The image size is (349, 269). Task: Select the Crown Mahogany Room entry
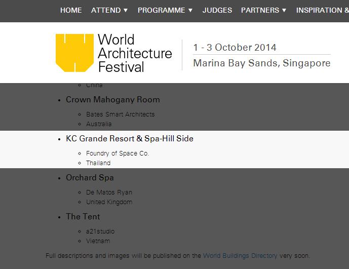coord(113,99)
